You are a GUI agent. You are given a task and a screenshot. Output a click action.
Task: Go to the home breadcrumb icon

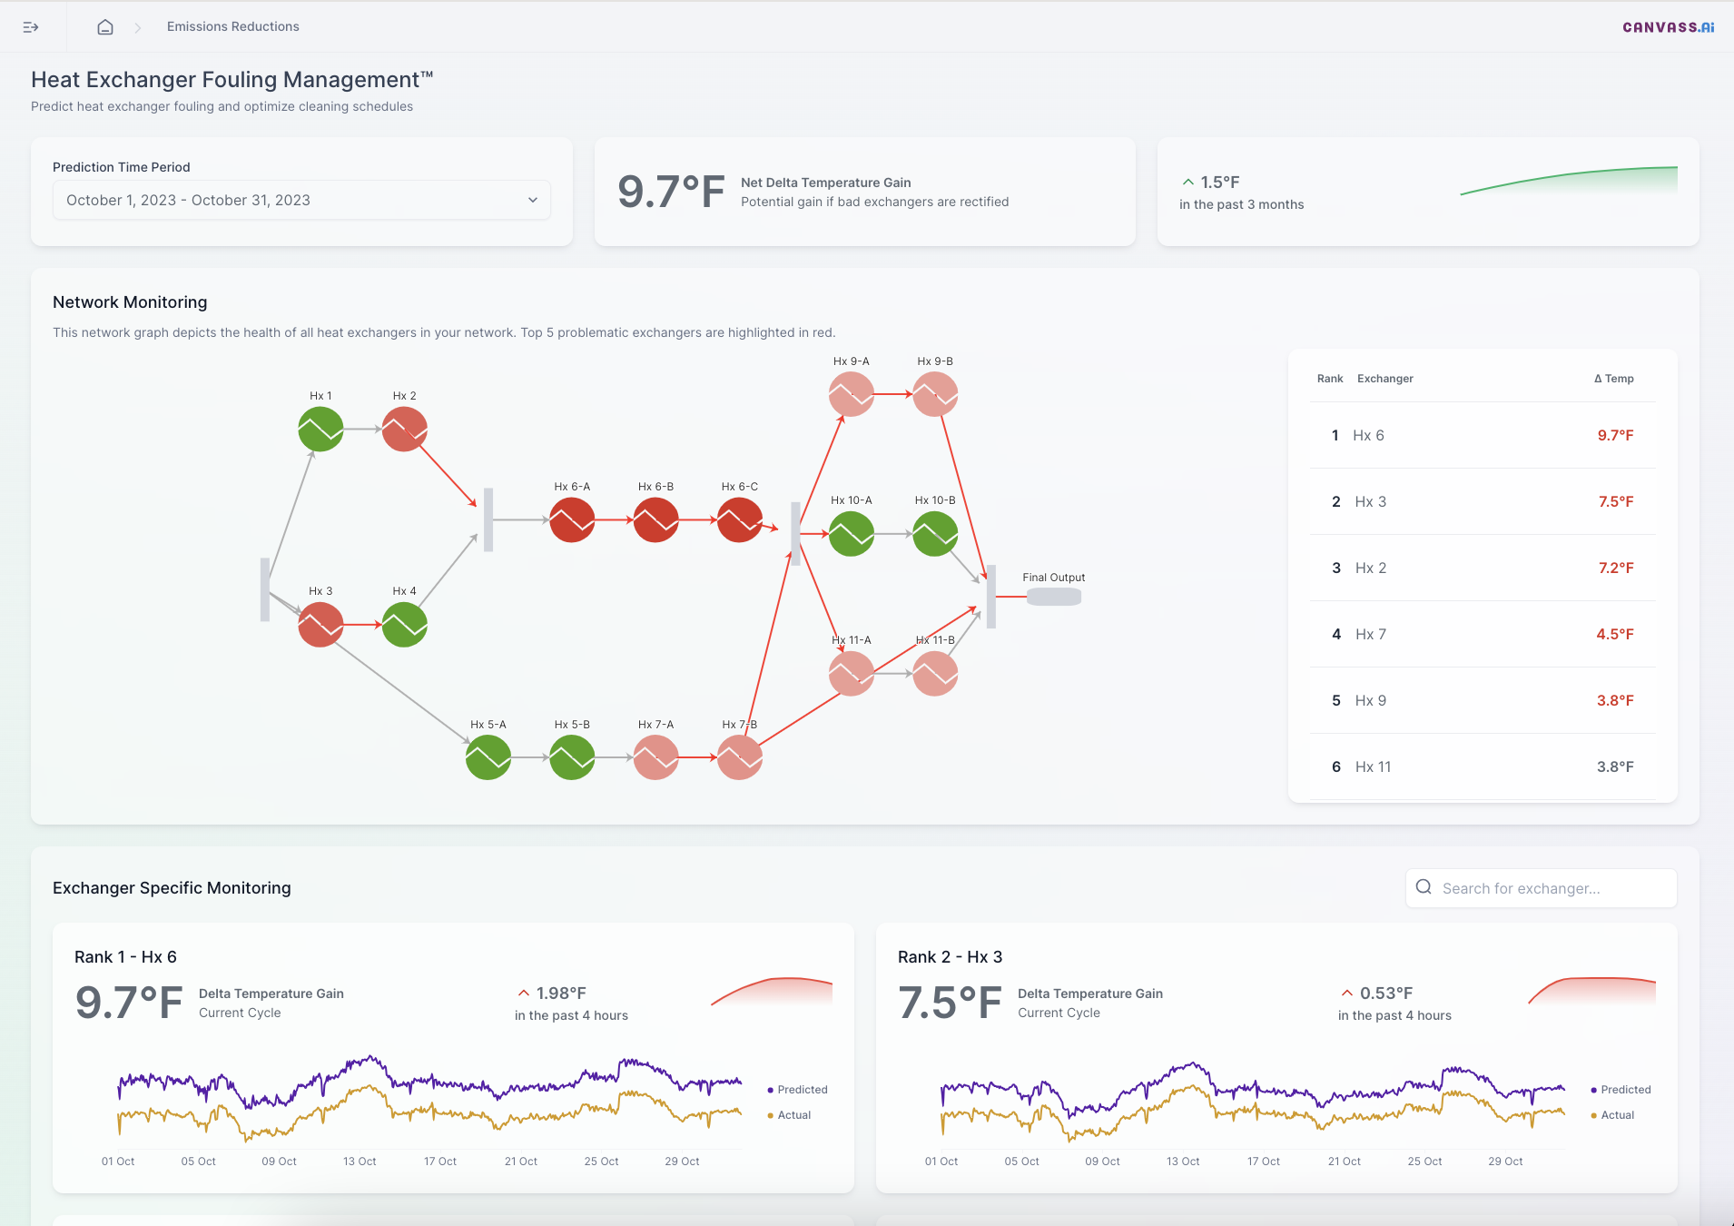[x=105, y=27]
